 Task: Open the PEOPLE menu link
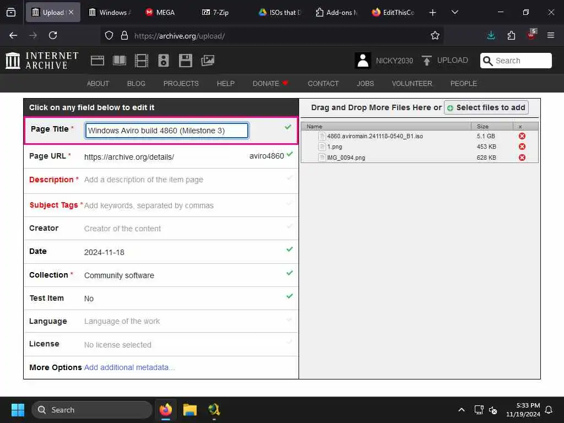click(463, 84)
